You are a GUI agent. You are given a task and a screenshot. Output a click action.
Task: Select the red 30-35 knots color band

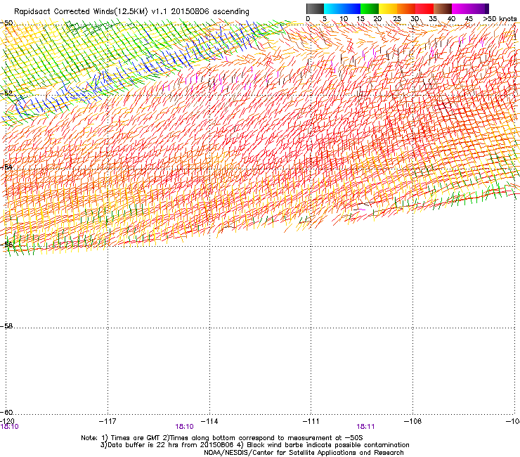point(424,8)
